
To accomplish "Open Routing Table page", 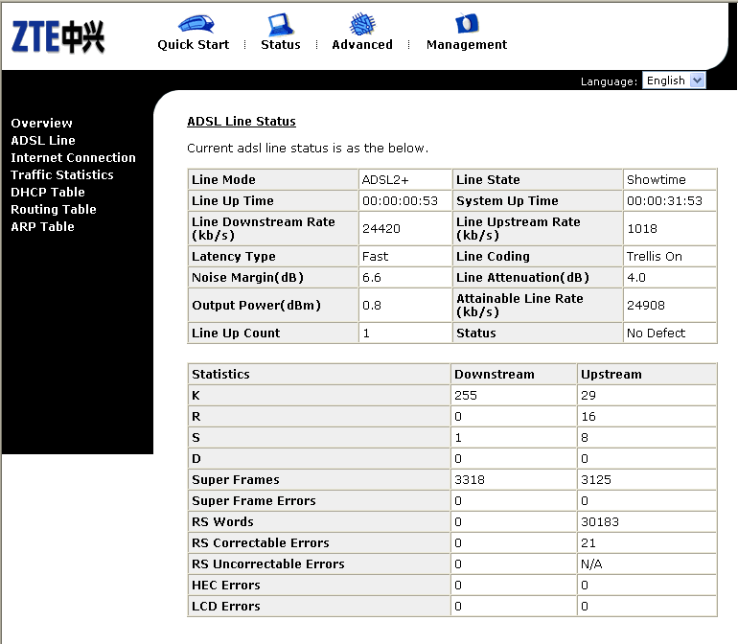I will [x=54, y=210].
